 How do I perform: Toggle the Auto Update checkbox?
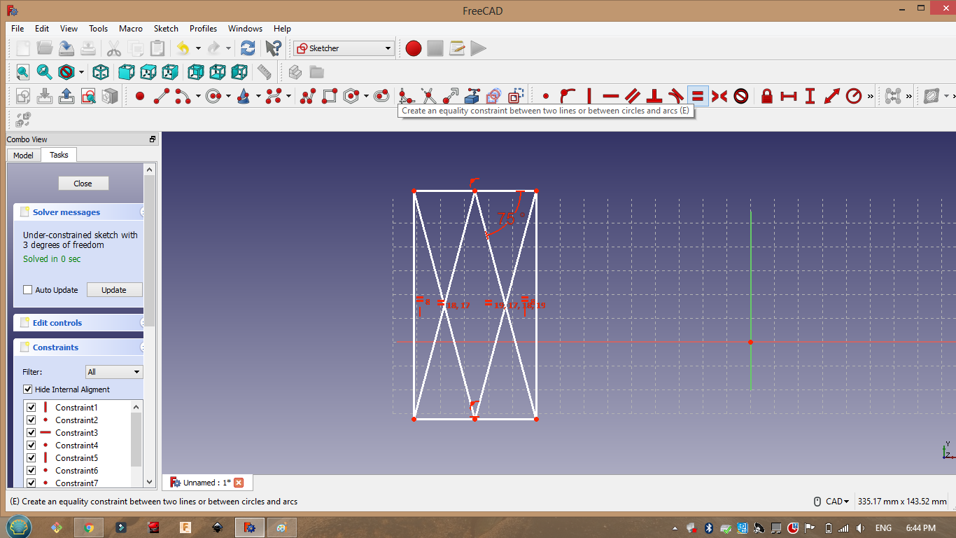28,290
